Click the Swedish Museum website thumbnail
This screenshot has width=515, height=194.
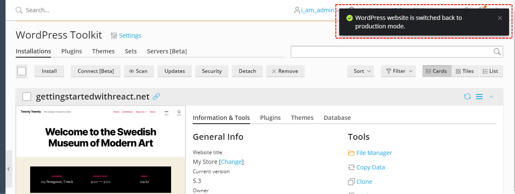coord(101,150)
